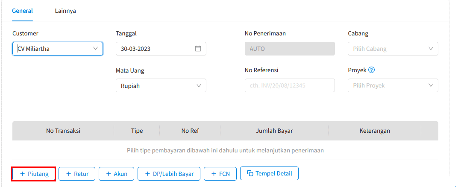458x187 pixels.
Task: Click the No Penerimaan AUTO field
Action: (290, 49)
